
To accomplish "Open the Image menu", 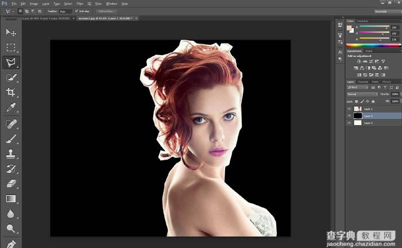I will point(34,4).
